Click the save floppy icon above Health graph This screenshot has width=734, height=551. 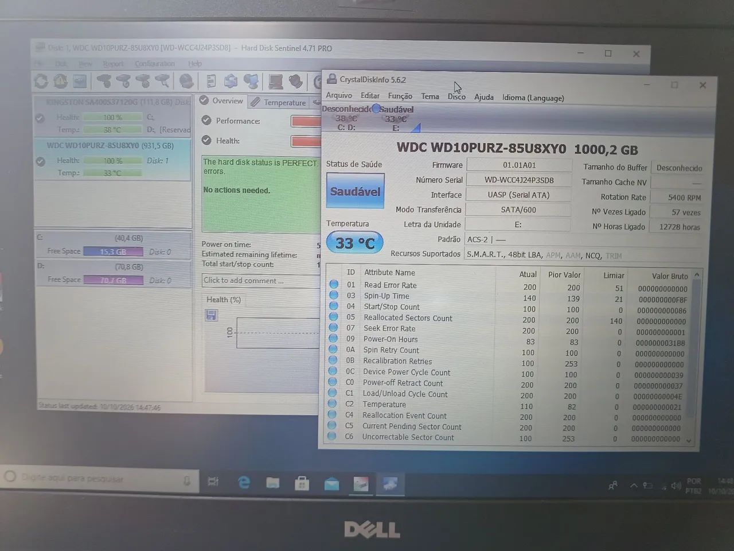coord(211,315)
